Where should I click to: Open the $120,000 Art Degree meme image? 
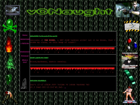click(x=130, y=60)
